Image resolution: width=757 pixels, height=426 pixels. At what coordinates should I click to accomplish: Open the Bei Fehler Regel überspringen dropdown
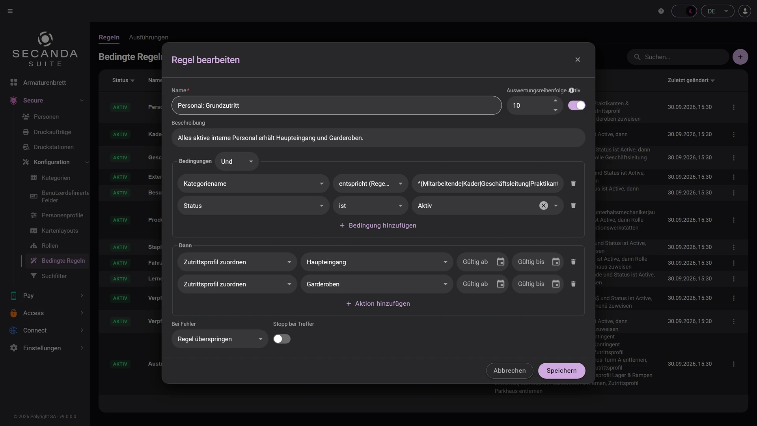pyautogui.click(x=220, y=339)
